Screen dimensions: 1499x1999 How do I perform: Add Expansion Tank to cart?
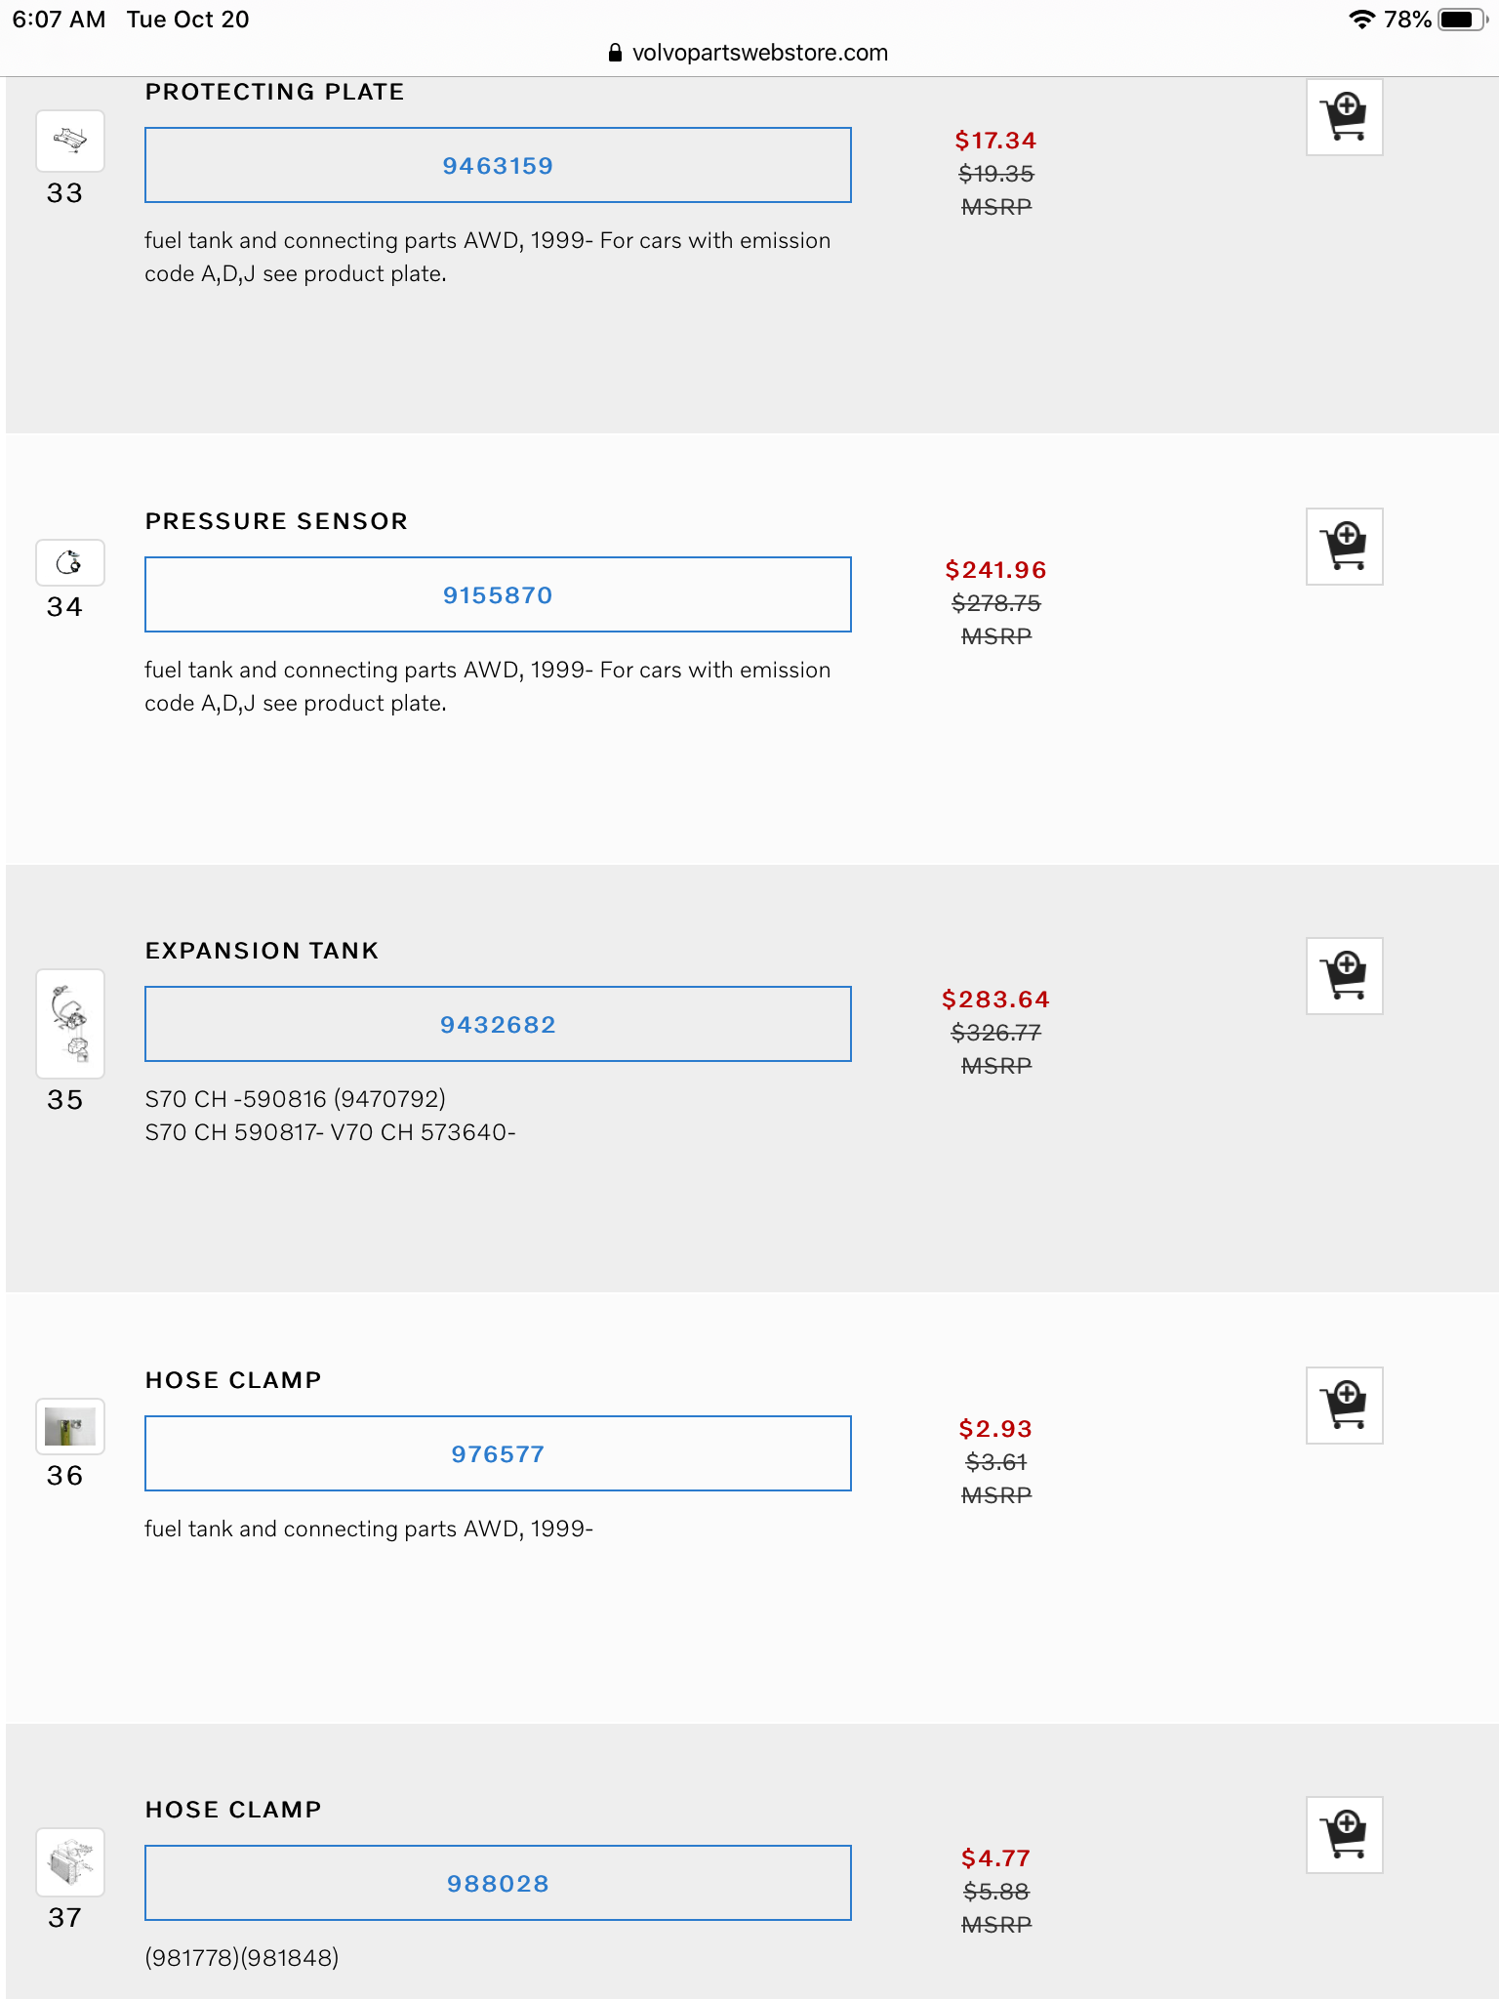point(1344,976)
